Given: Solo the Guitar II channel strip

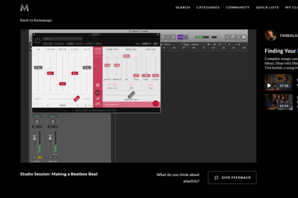Looking at the screenshot, I should pyautogui.click(x=40, y=157).
